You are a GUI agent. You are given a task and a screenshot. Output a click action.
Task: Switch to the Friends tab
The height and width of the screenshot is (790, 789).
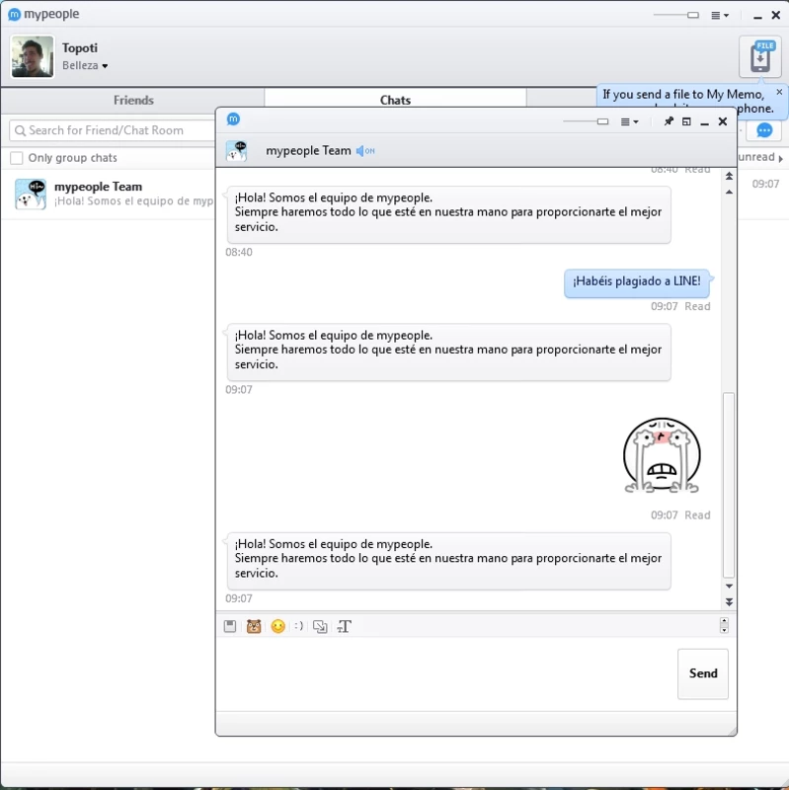coord(133,101)
